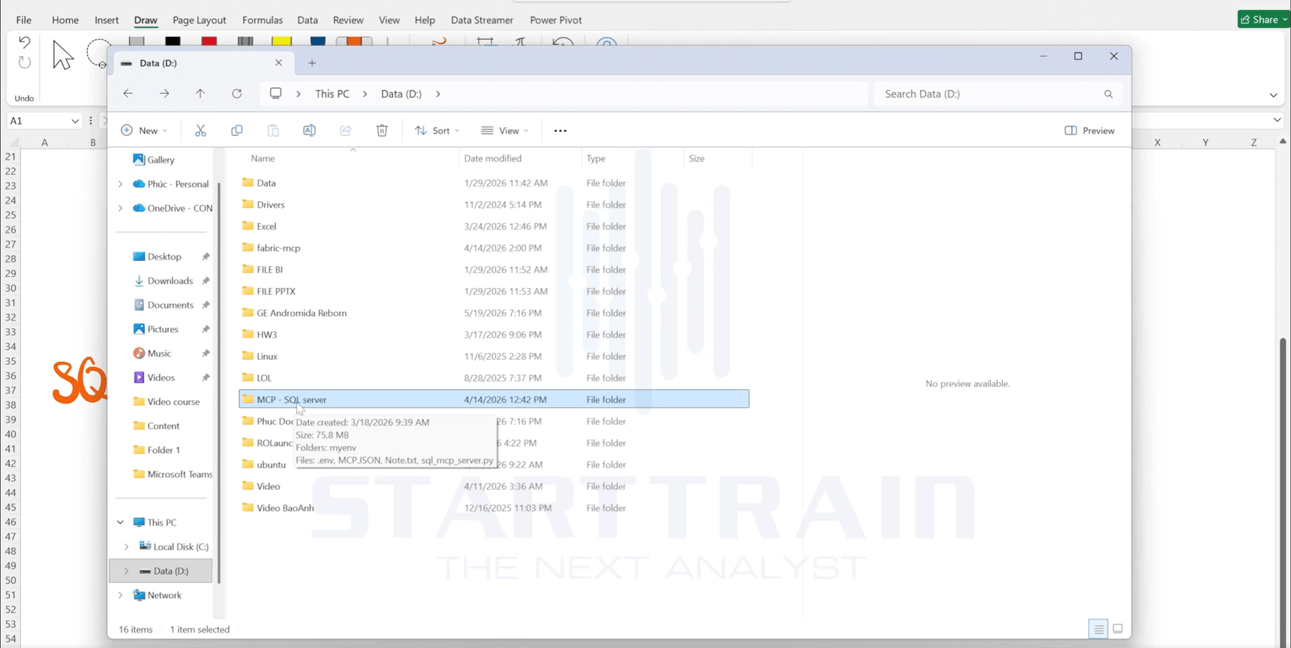Select the Video BaoAnh folder row
The width and height of the screenshot is (1291, 648).
click(494, 508)
